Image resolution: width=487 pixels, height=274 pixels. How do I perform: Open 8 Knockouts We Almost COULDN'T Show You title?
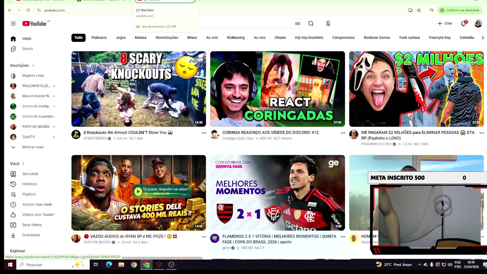(x=128, y=132)
